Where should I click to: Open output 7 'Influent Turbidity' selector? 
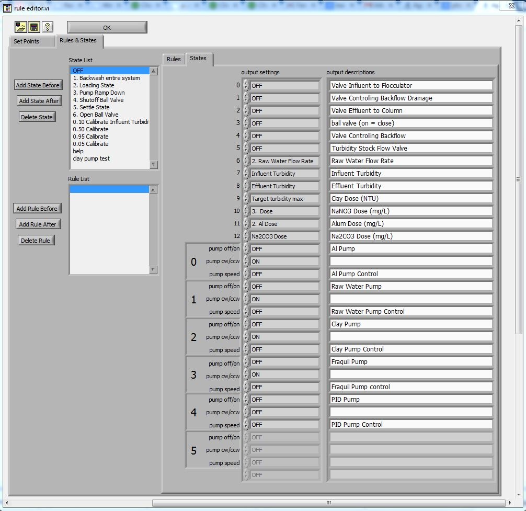[285, 174]
